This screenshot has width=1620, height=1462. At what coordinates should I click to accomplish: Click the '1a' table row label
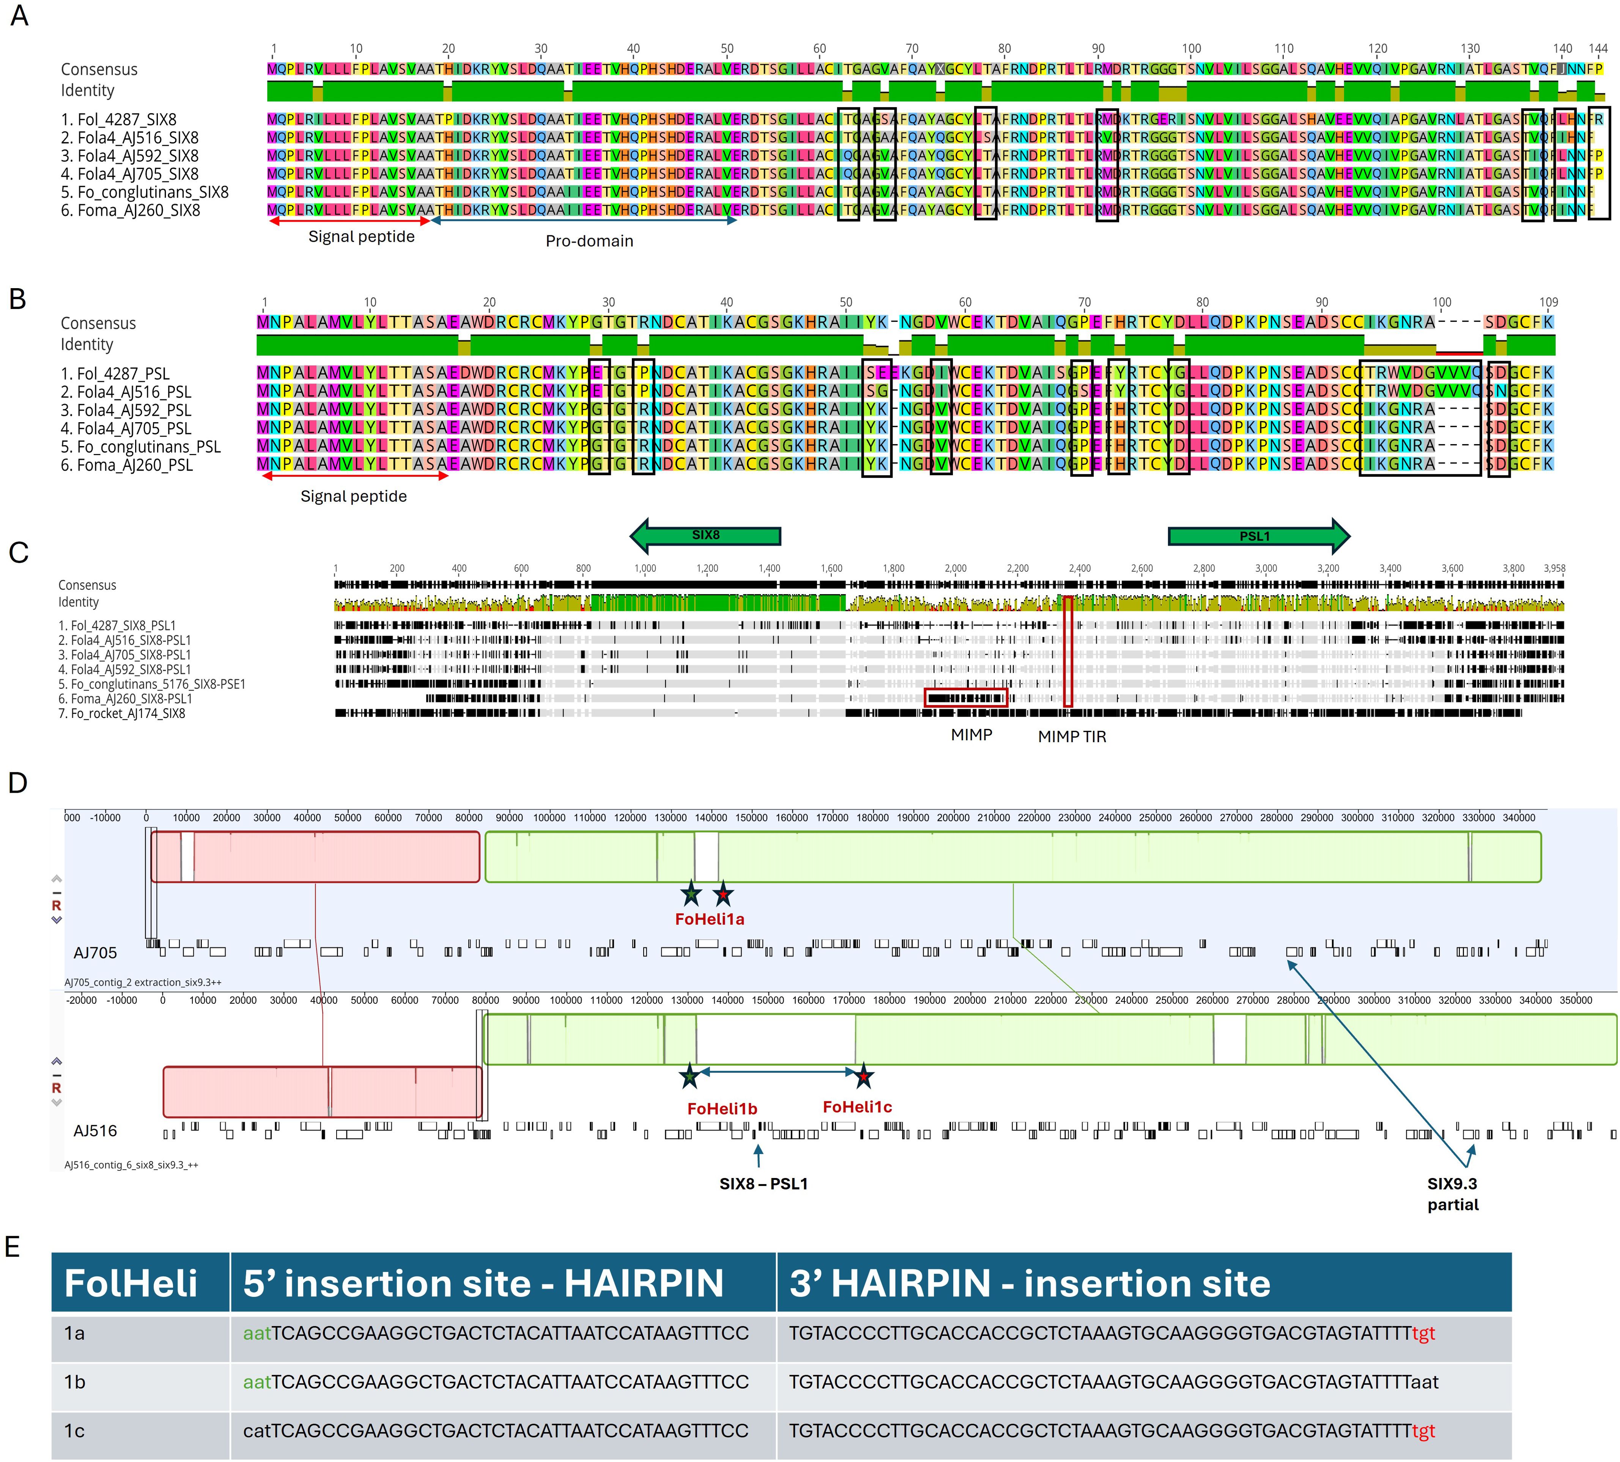point(74,1333)
